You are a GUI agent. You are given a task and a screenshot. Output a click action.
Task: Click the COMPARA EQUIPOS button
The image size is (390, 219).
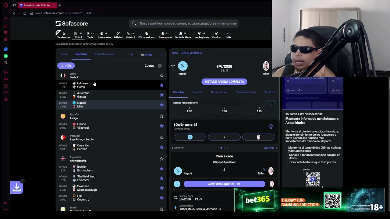224,184
